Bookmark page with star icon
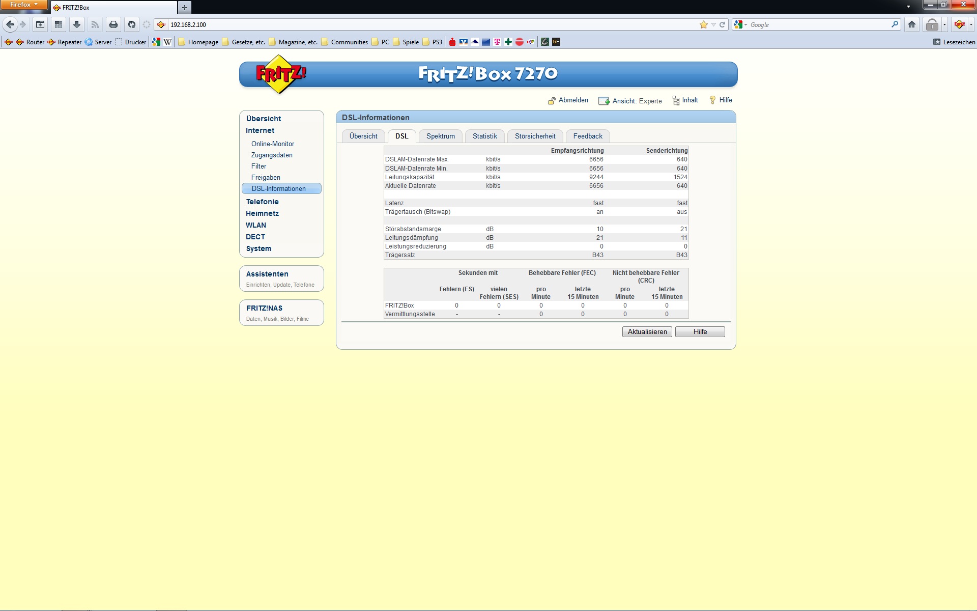 point(704,24)
